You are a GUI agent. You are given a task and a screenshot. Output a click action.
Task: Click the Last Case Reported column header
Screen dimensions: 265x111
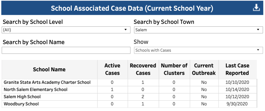pyautogui.click(x=238, y=69)
